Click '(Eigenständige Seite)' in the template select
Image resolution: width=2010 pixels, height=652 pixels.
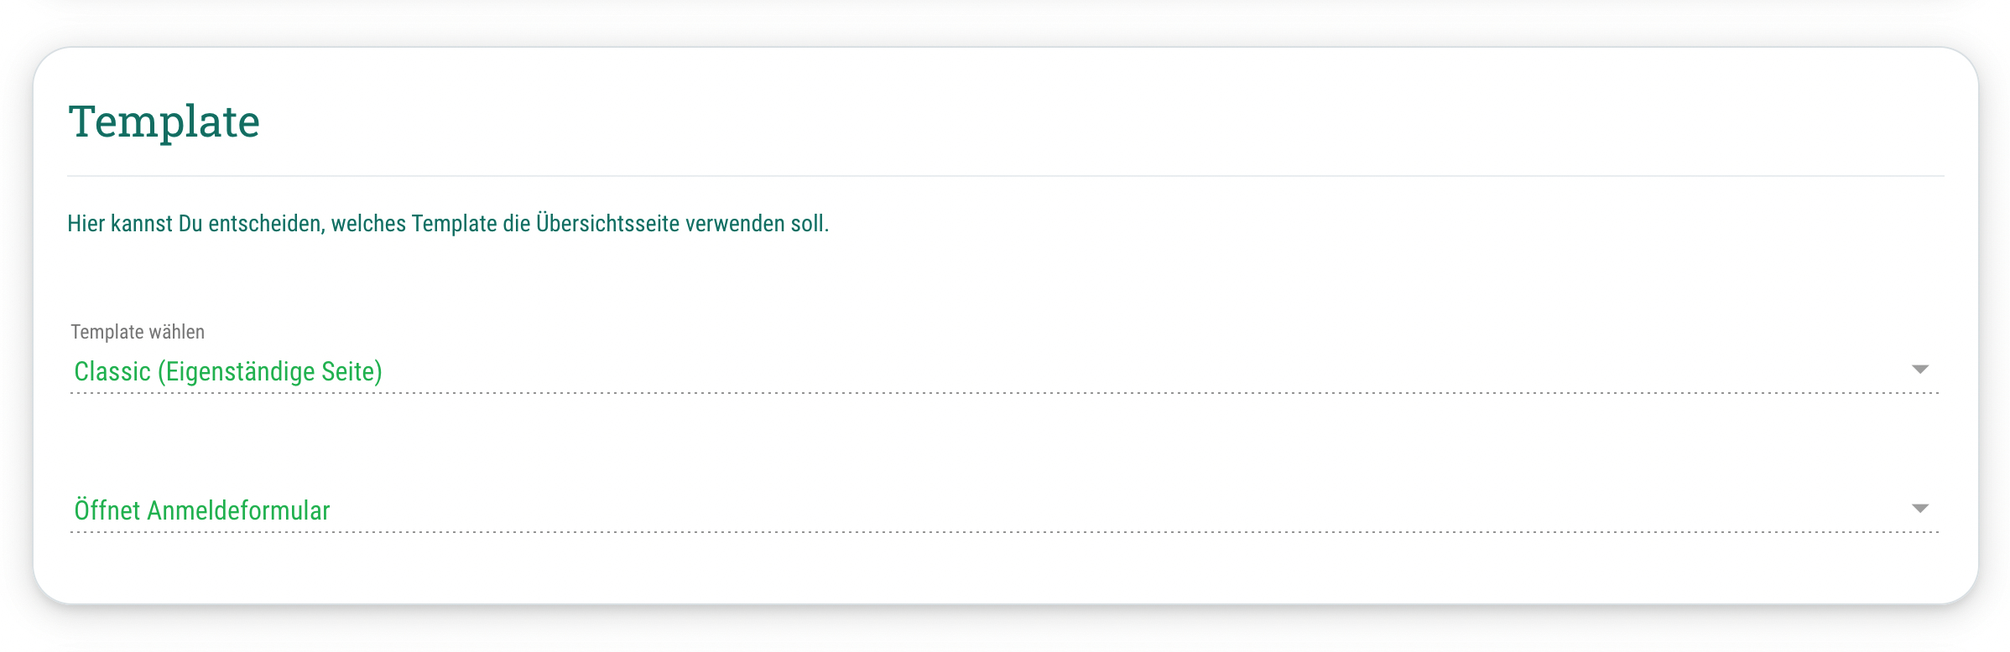click(270, 371)
